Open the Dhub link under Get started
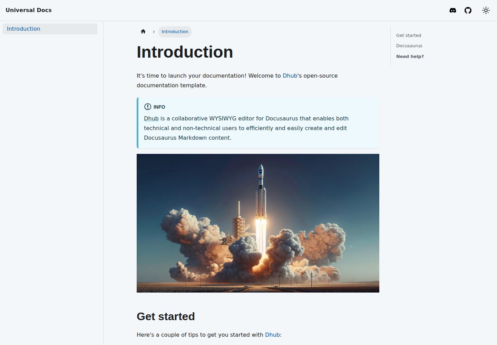The width and height of the screenshot is (497, 345). [x=272, y=335]
